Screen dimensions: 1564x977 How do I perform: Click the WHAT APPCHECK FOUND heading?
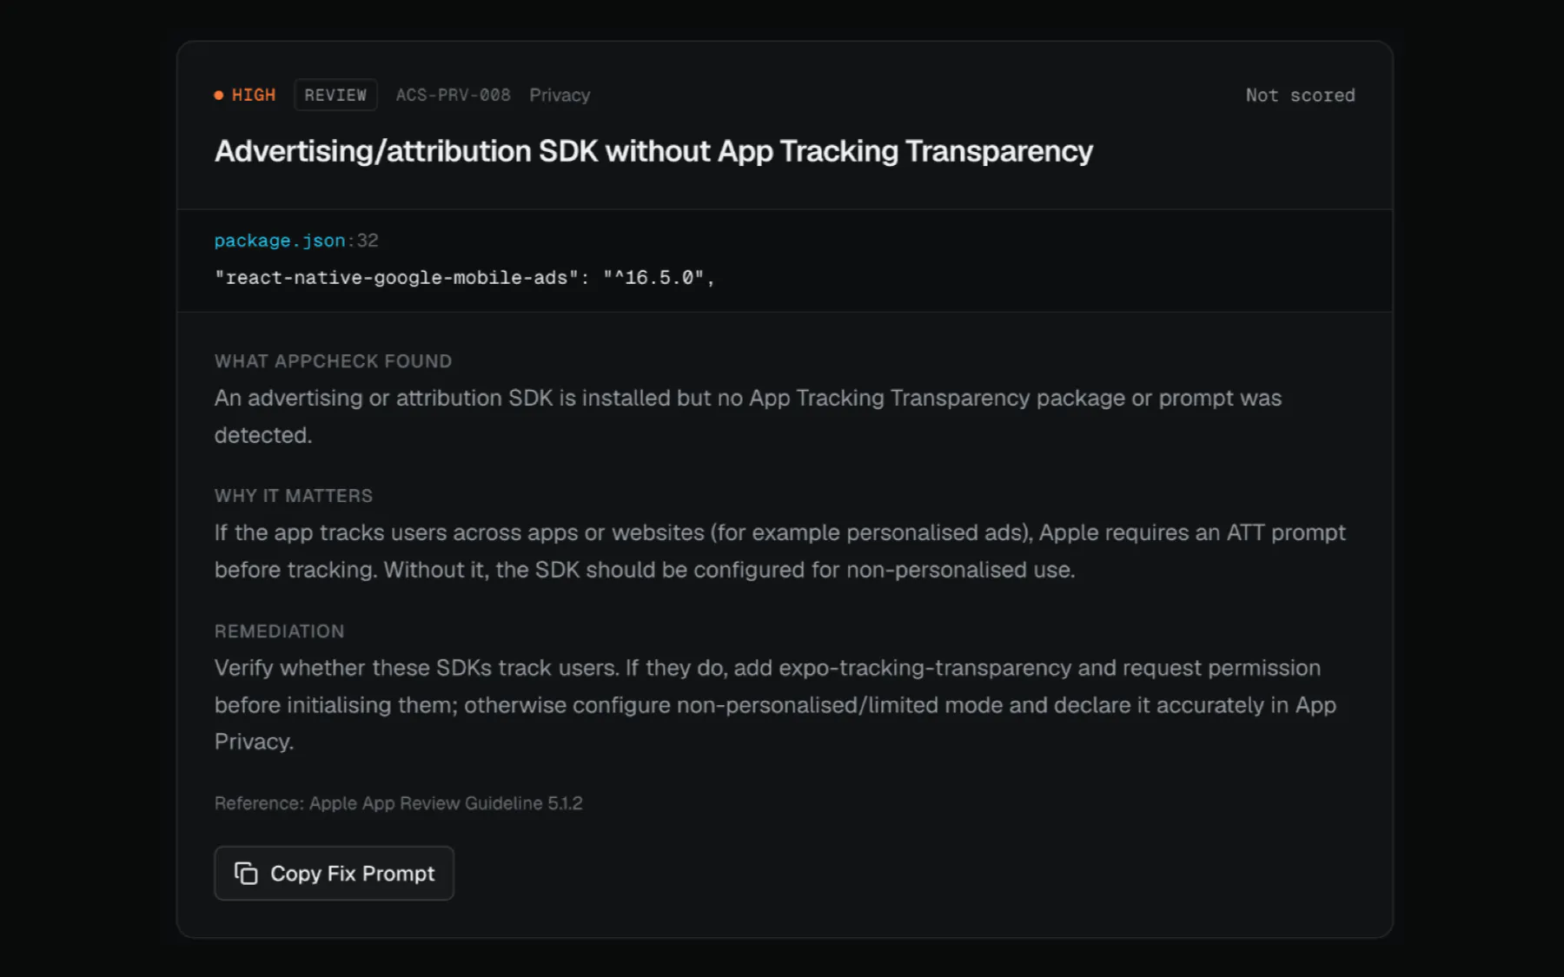point(334,361)
